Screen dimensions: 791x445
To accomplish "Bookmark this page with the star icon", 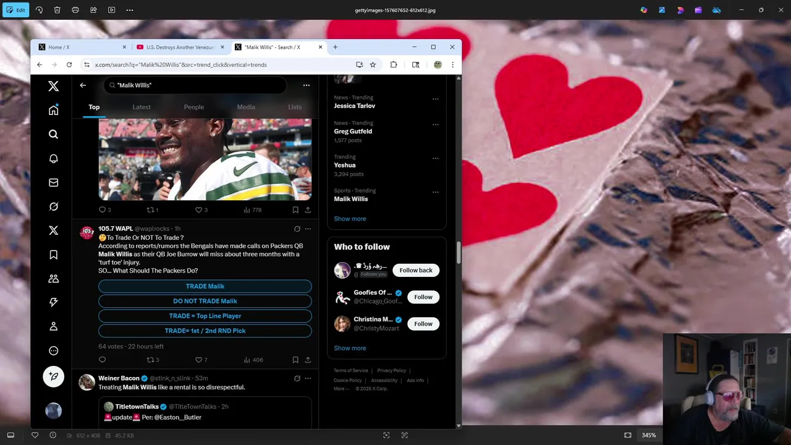I will (373, 64).
